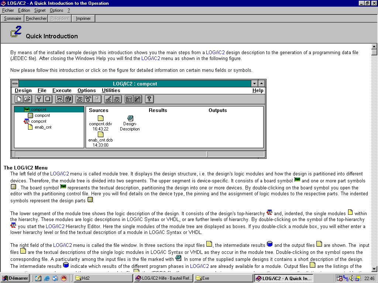Click the open folder icon in the figure toolbar

click(27, 99)
